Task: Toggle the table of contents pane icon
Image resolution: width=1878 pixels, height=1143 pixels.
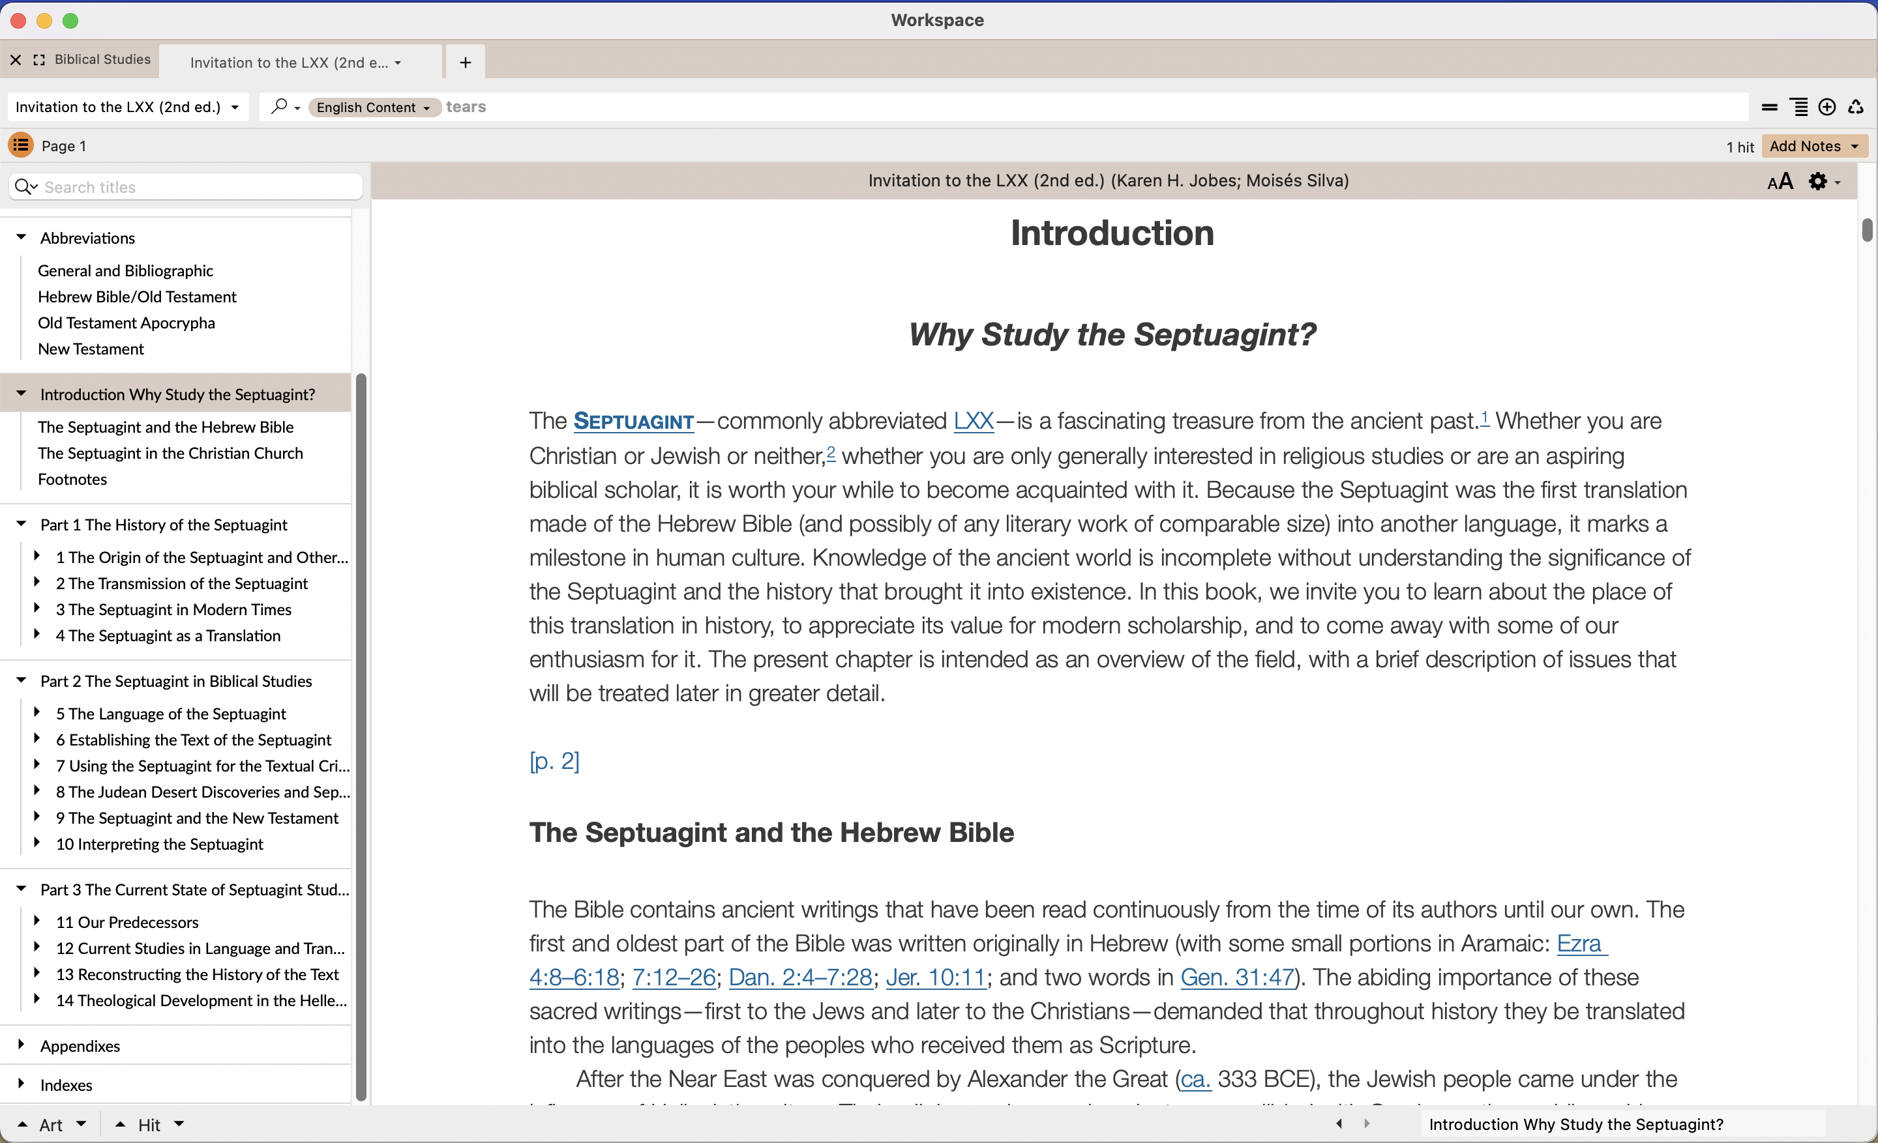Action: tap(21, 145)
